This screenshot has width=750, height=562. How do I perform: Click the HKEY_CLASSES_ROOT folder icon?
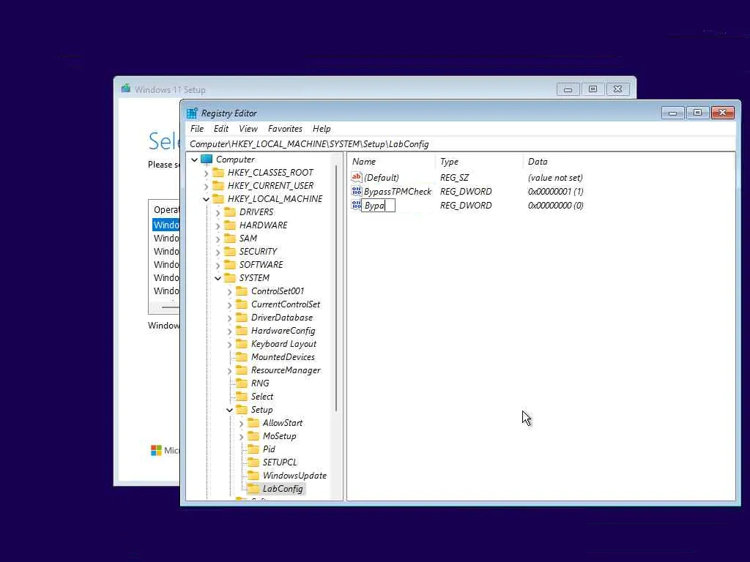[x=218, y=172]
